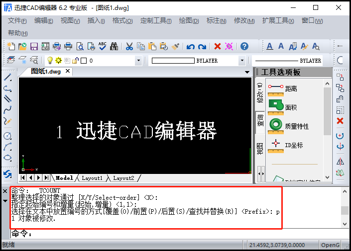Select the Circle tool in left toolbar

(7, 136)
